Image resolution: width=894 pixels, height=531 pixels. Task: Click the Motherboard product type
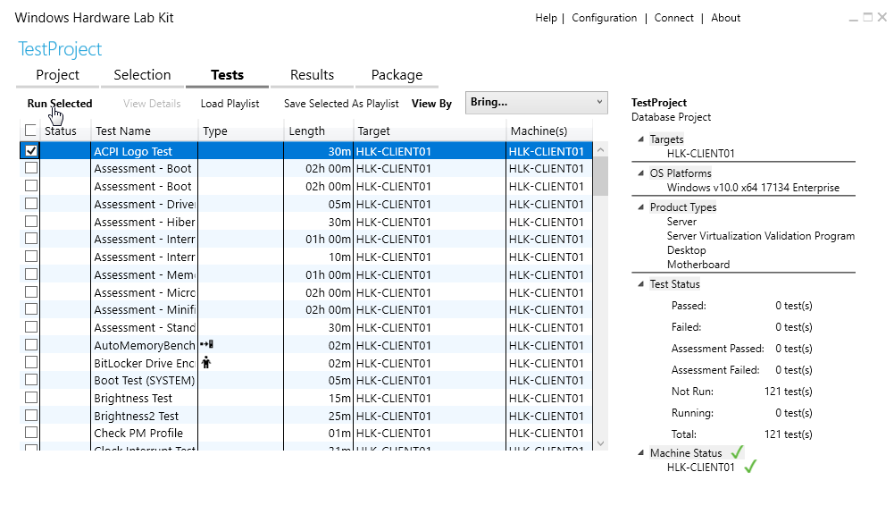698,265
